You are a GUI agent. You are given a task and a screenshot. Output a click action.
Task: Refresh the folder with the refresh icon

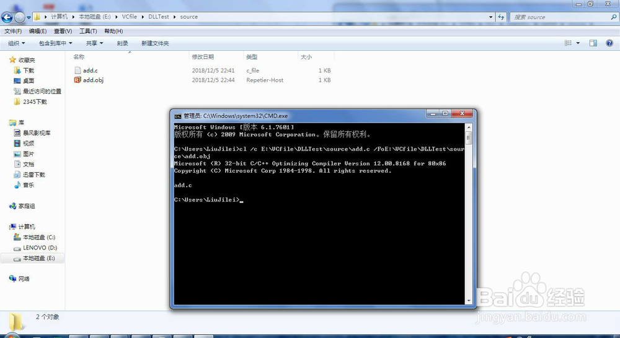(501, 17)
